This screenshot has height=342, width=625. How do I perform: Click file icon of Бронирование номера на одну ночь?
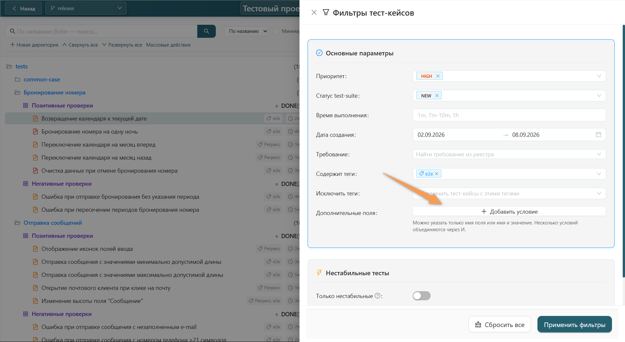(35, 132)
